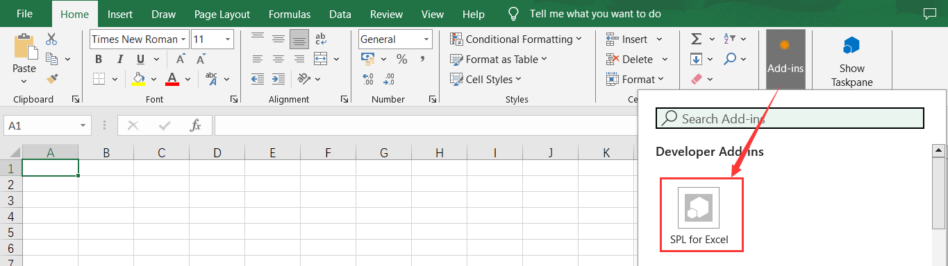This screenshot has width=948, height=266.
Task: Click the Insert Function fx icon
Action: click(x=196, y=125)
